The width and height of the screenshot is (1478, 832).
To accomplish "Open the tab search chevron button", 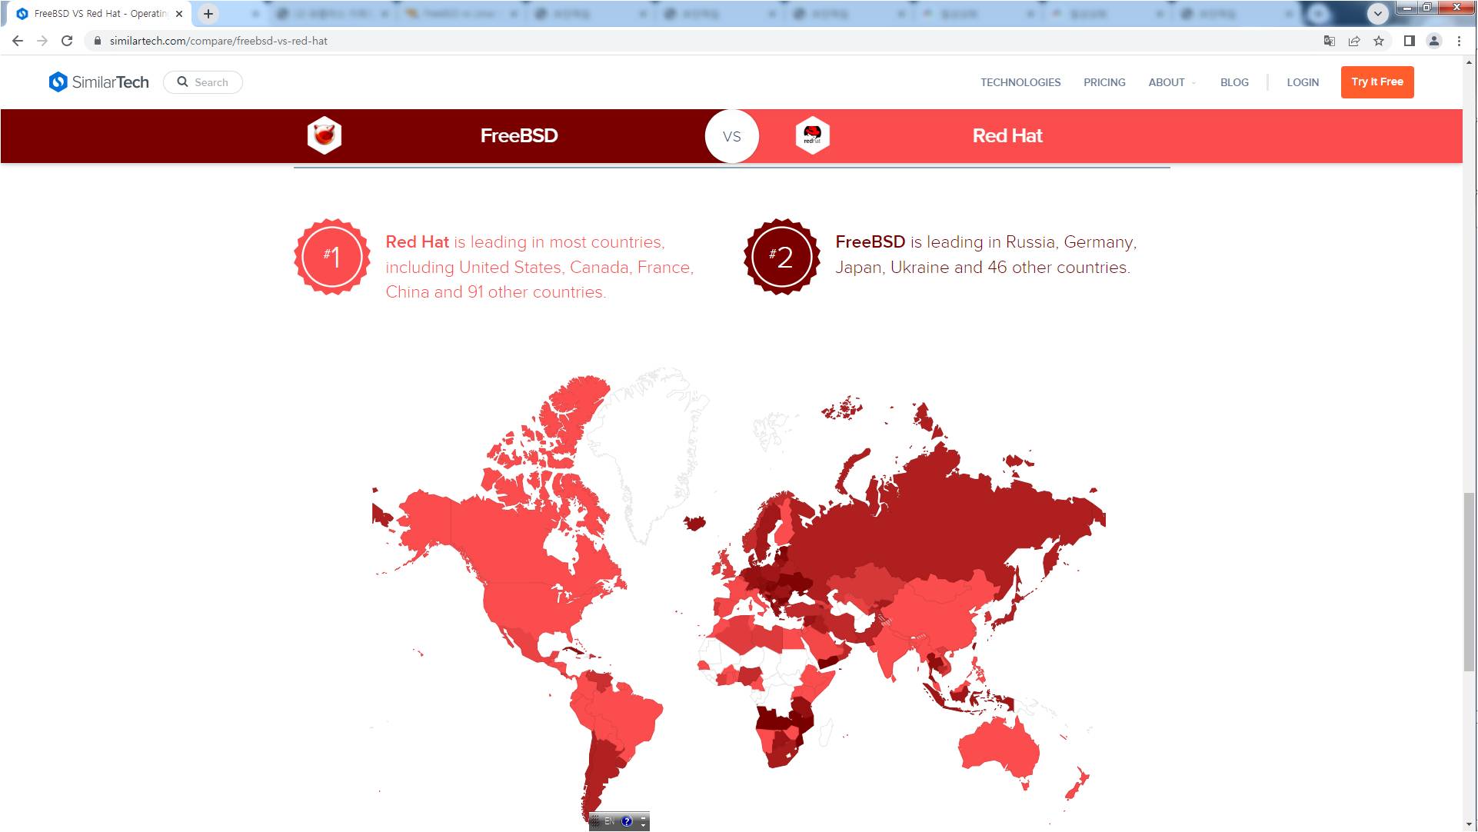I will coord(1378,13).
